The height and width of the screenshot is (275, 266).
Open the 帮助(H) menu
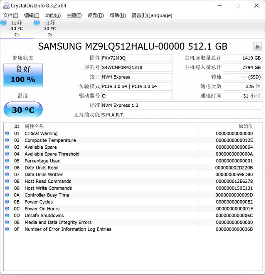[x=118, y=15]
